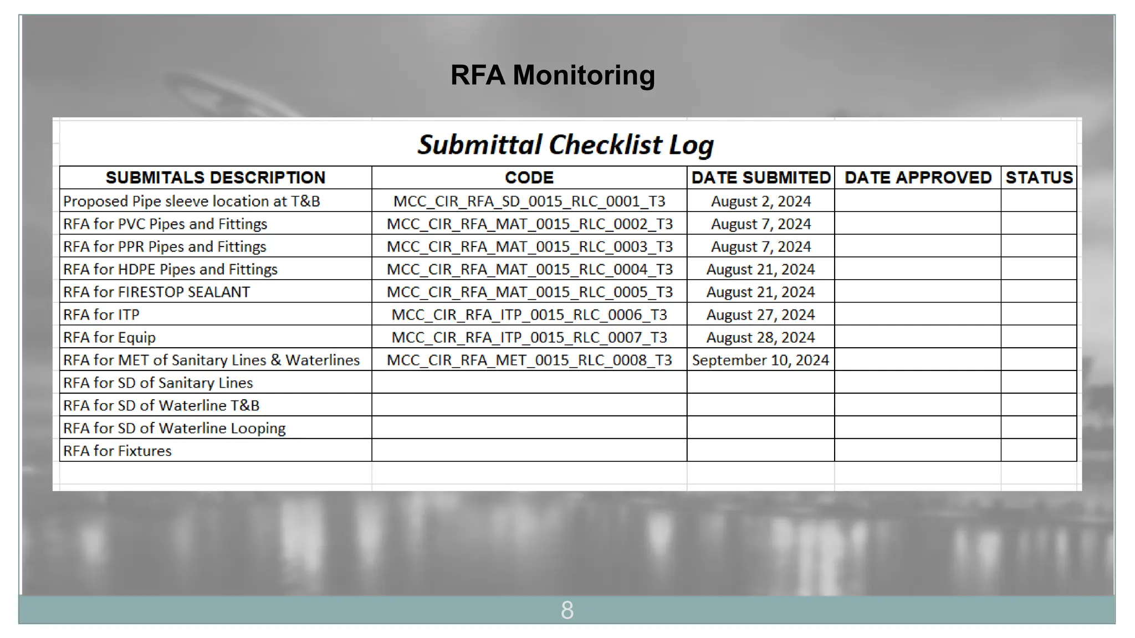The height and width of the screenshot is (638, 1135).
Task: Select the CODE column header
Action: tap(529, 177)
